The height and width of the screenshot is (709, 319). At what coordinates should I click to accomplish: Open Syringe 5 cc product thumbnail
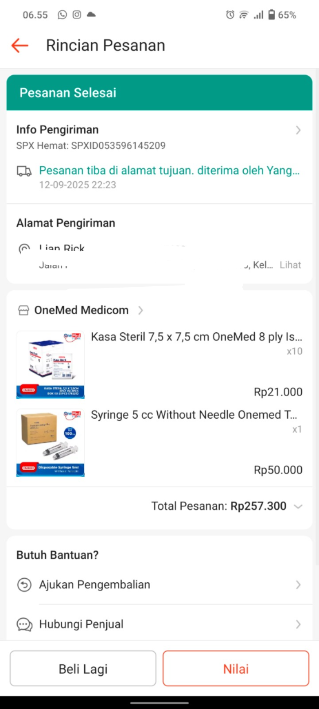51,443
